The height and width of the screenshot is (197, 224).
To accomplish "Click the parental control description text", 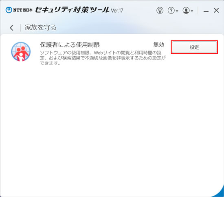I will click(103, 58).
